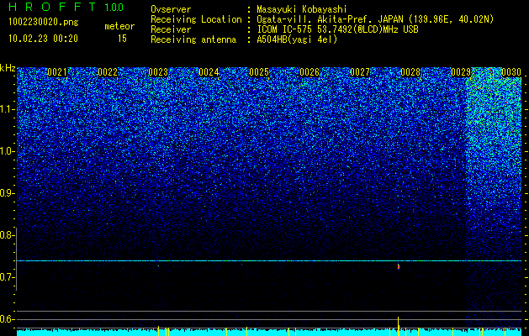Click the 0.8 kHz axis label
This screenshot has width=529, height=336.
coord(6,235)
